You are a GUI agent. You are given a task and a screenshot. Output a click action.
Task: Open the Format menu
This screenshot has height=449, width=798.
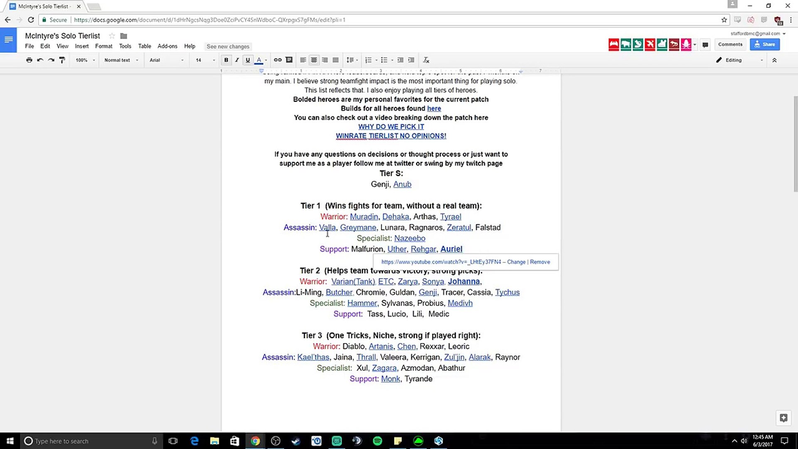click(x=103, y=46)
